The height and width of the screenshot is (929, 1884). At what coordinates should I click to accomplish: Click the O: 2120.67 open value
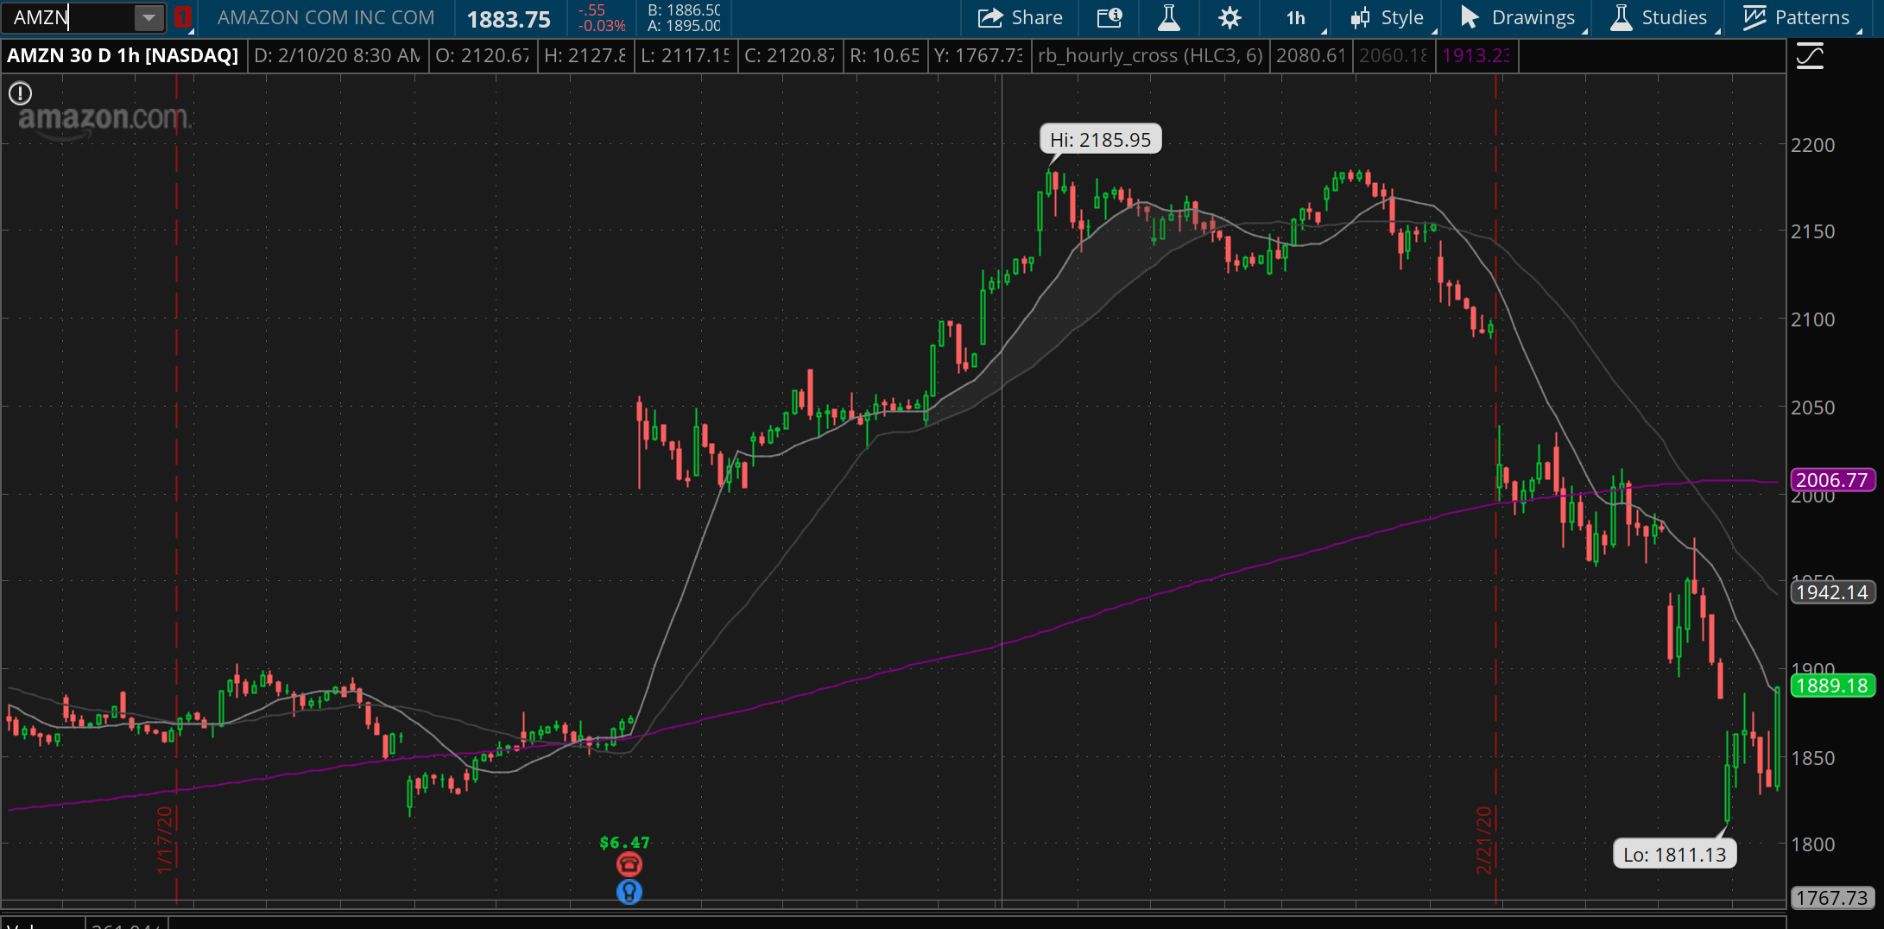coord(483,55)
